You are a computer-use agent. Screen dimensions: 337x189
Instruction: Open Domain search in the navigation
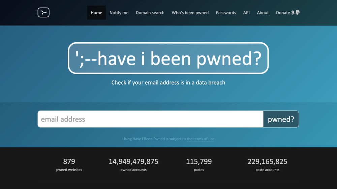(150, 13)
